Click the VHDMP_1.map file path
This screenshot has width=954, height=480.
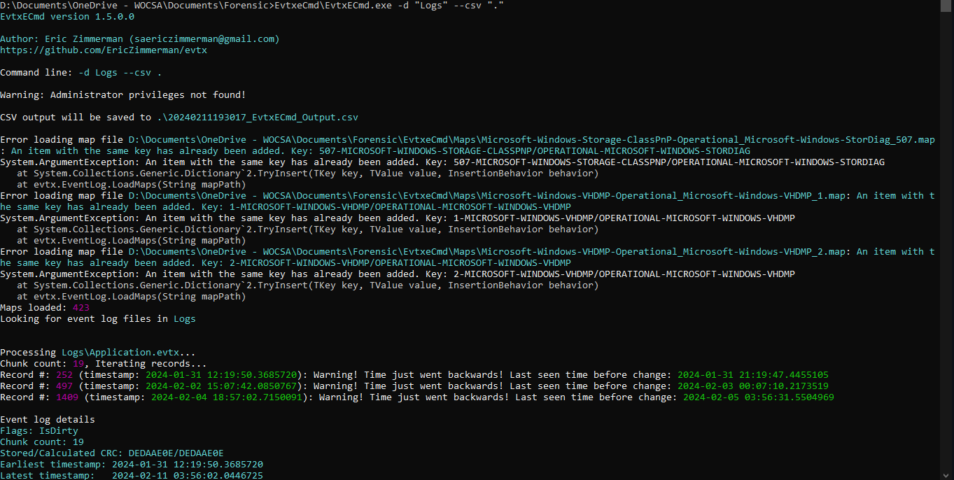489,196
